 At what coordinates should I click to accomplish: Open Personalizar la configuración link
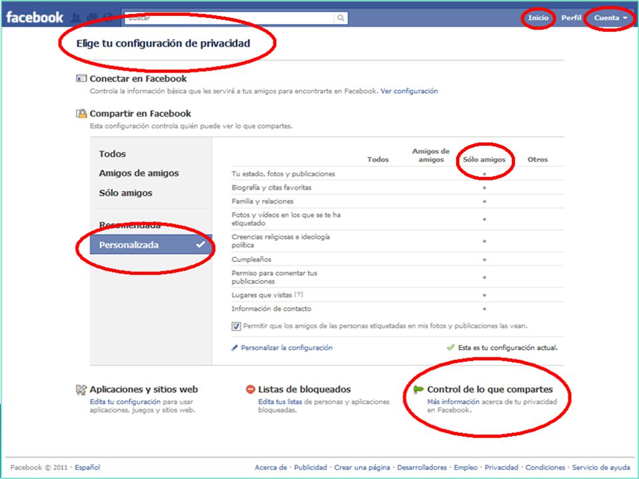click(x=286, y=348)
